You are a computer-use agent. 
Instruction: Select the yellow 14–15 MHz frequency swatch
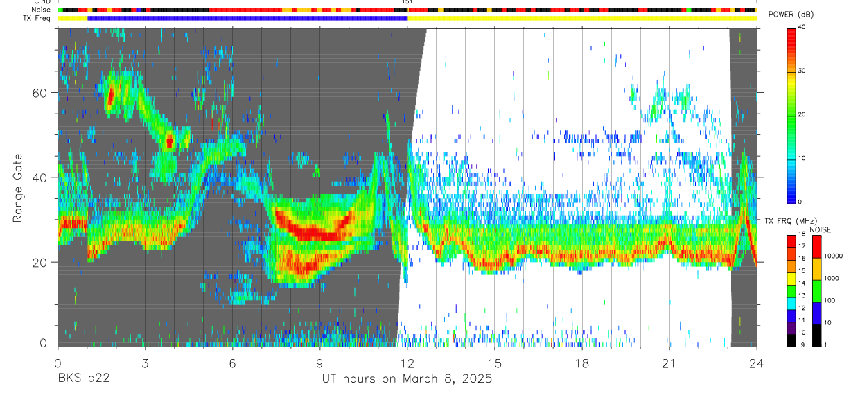(791, 278)
